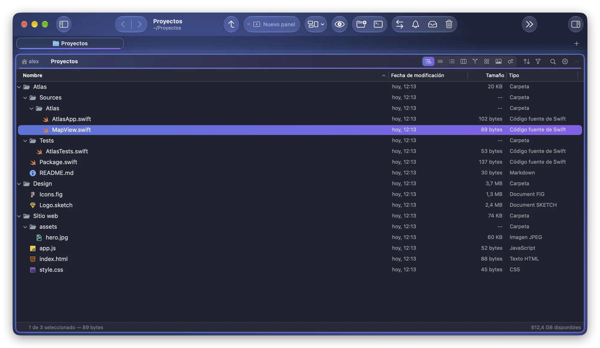Switch to the outline tree view mode

tap(428, 61)
